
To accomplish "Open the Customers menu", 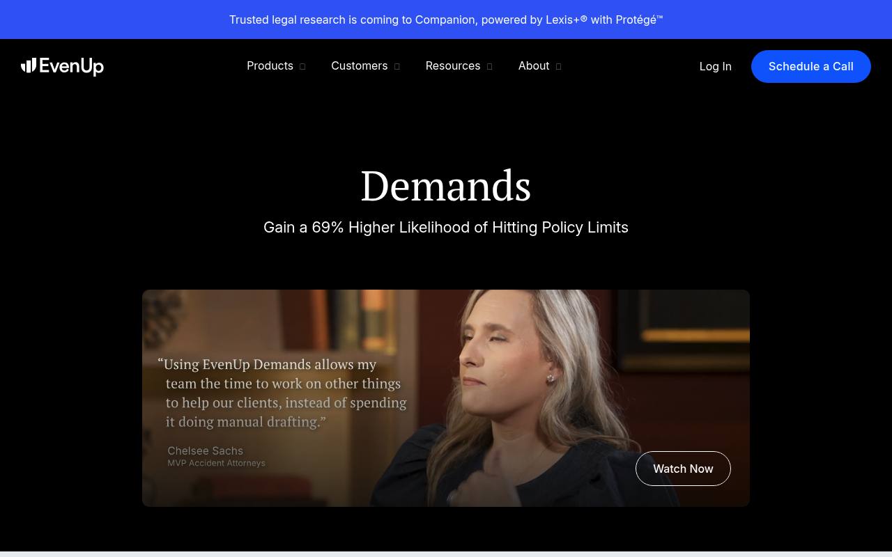I will [x=359, y=66].
